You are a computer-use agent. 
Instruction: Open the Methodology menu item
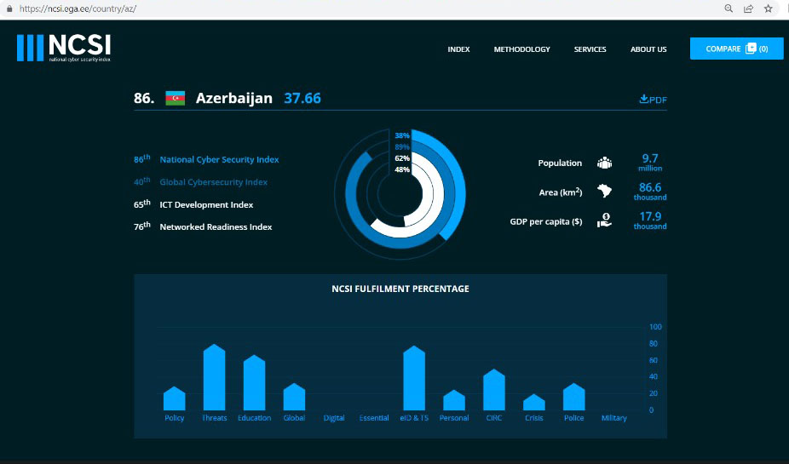coord(521,49)
